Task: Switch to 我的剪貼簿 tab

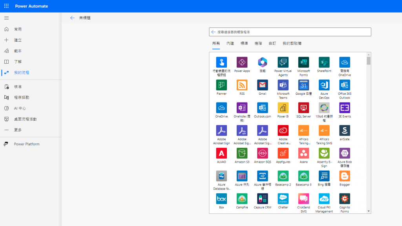Action: [292, 43]
